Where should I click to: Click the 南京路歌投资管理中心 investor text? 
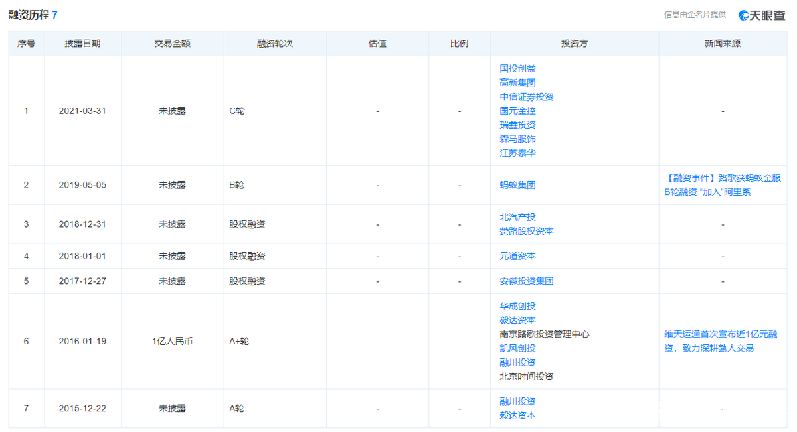pyautogui.click(x=545, y=334)
